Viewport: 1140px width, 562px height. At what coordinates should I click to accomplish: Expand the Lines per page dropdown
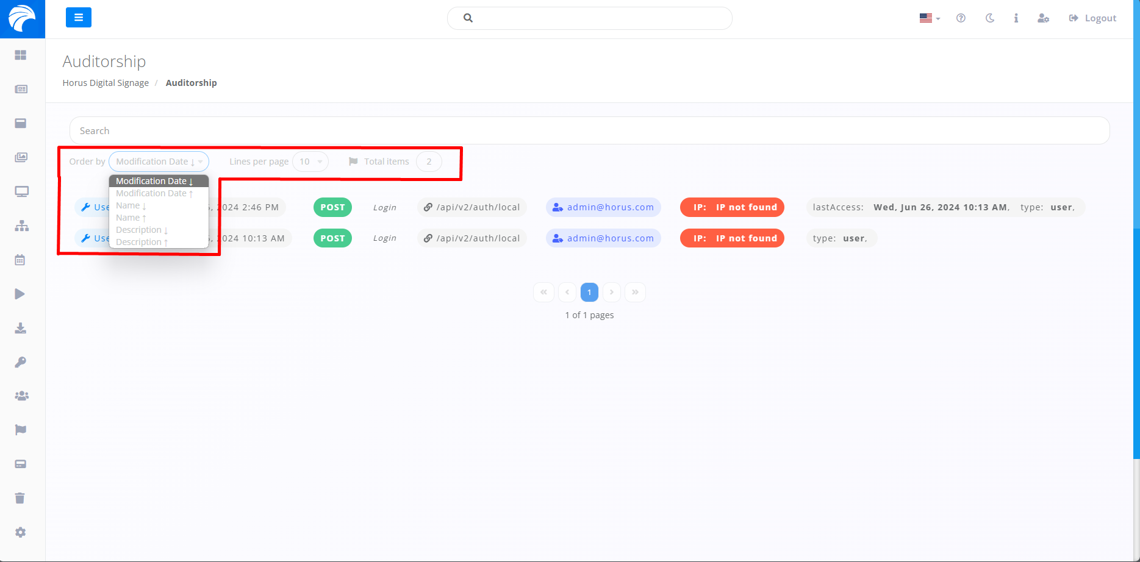pyautogui.click(x=310, y=162)
